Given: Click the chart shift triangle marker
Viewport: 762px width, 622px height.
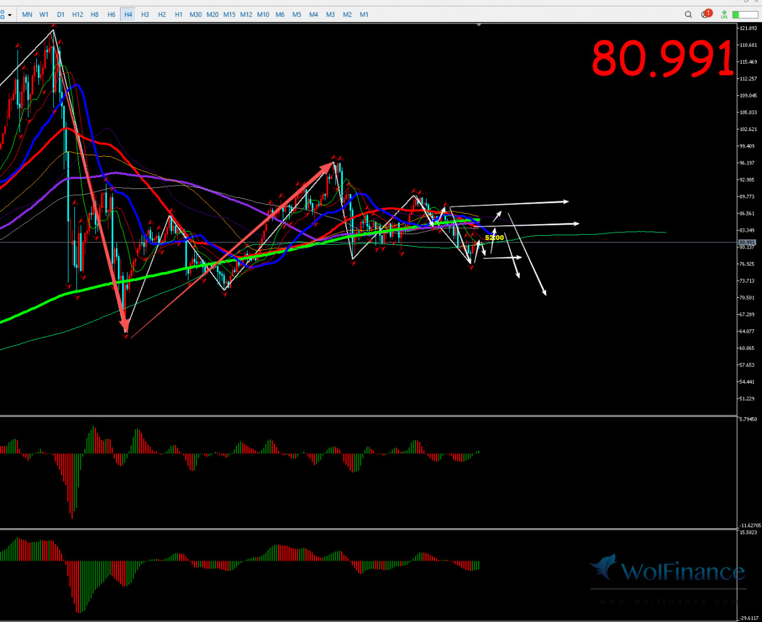Looking at the screenshot, I should [x=479, y=25].
